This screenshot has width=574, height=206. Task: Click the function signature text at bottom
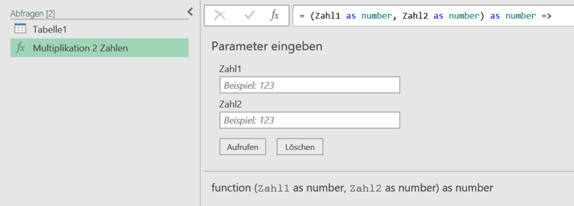352,188
